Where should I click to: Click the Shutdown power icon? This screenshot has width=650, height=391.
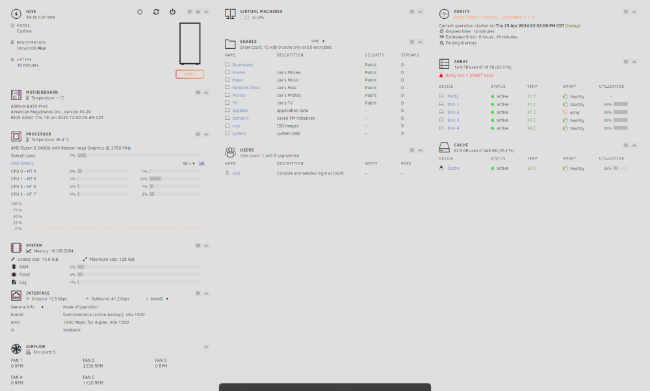tap(172, 12)
